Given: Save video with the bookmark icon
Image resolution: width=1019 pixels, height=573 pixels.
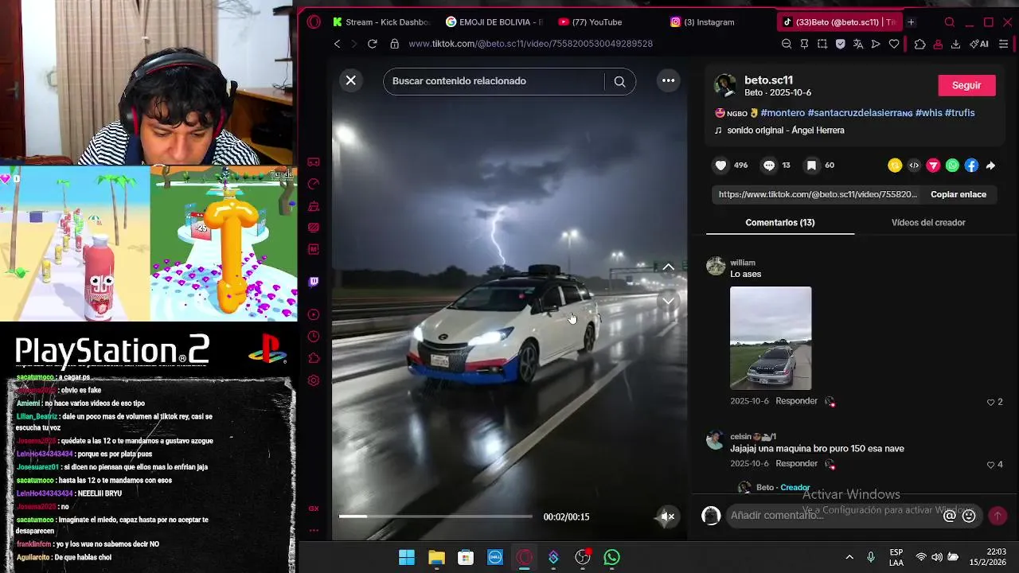Looking at the screenshot, I should (811, 166).
